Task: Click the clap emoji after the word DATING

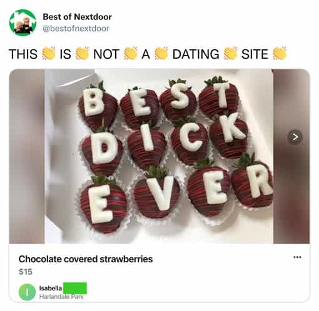Action: (230, 54)
